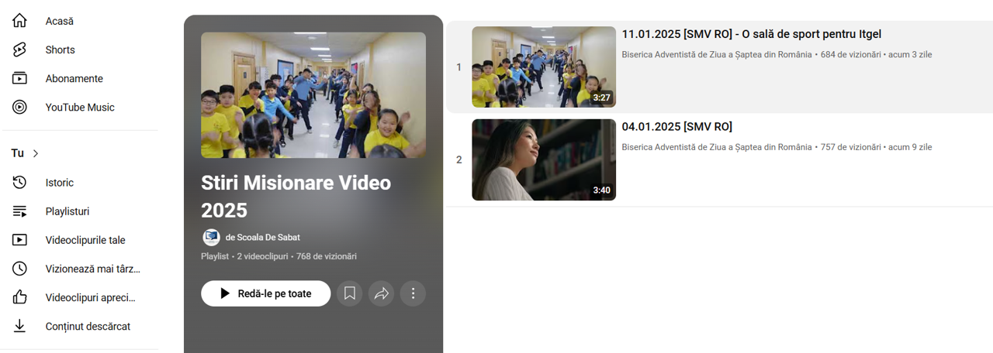Viewport: 993px width, 353px height.
Task: Share the playlist using arrow icon
Action: [x=381, y=293]
